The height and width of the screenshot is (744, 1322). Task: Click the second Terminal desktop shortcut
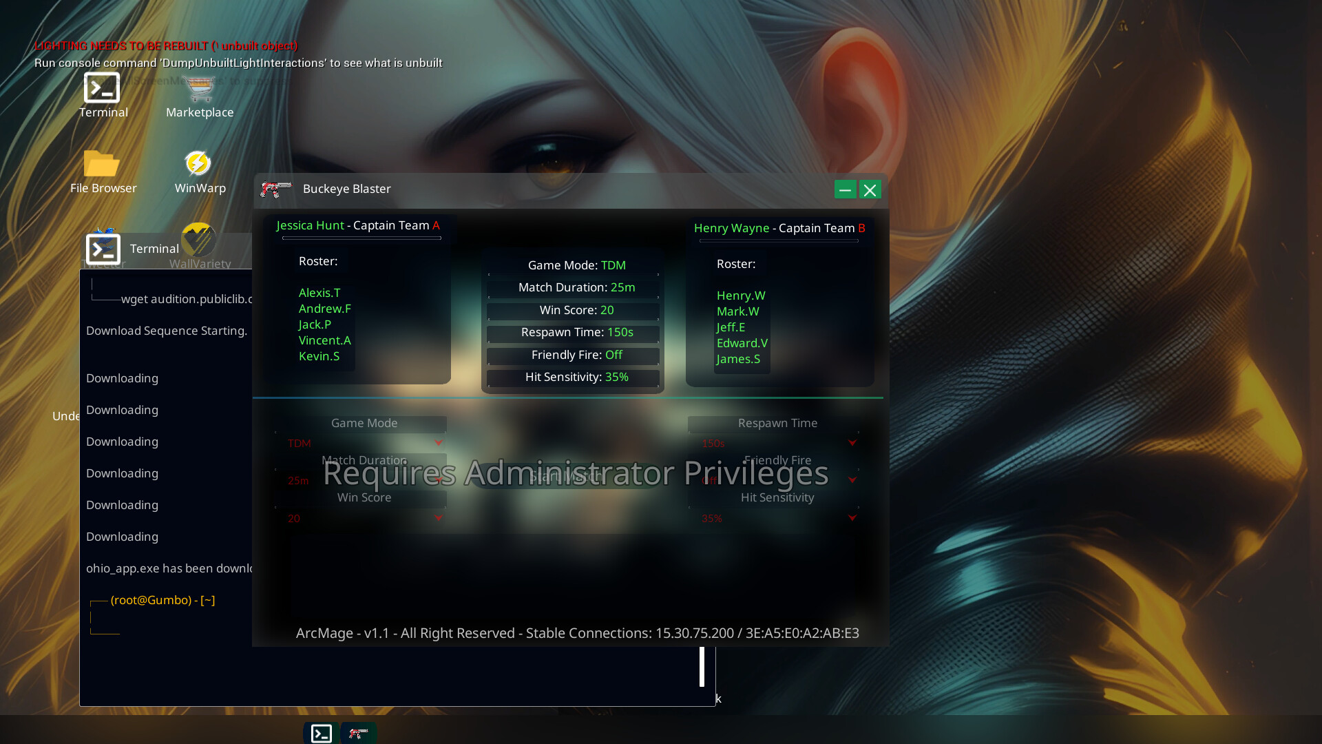(x=104, y=247)
